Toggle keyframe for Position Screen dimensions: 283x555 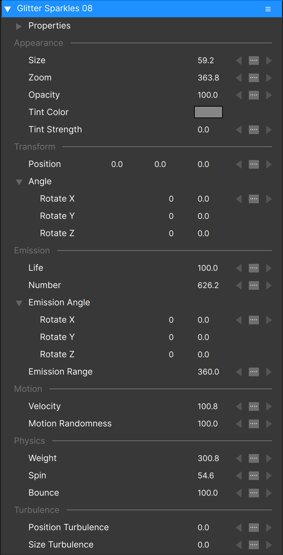pos(254,164)
